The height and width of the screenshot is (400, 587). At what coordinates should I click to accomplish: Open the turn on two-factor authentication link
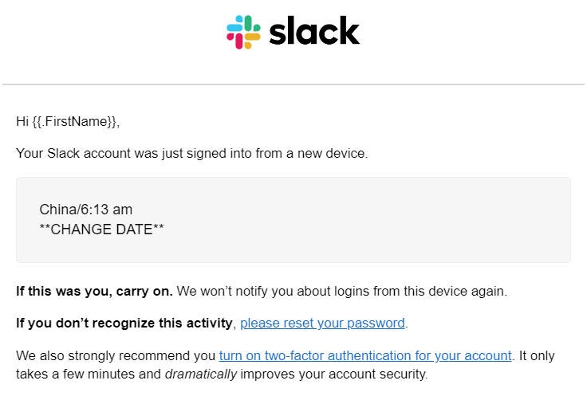coord(365,355)
